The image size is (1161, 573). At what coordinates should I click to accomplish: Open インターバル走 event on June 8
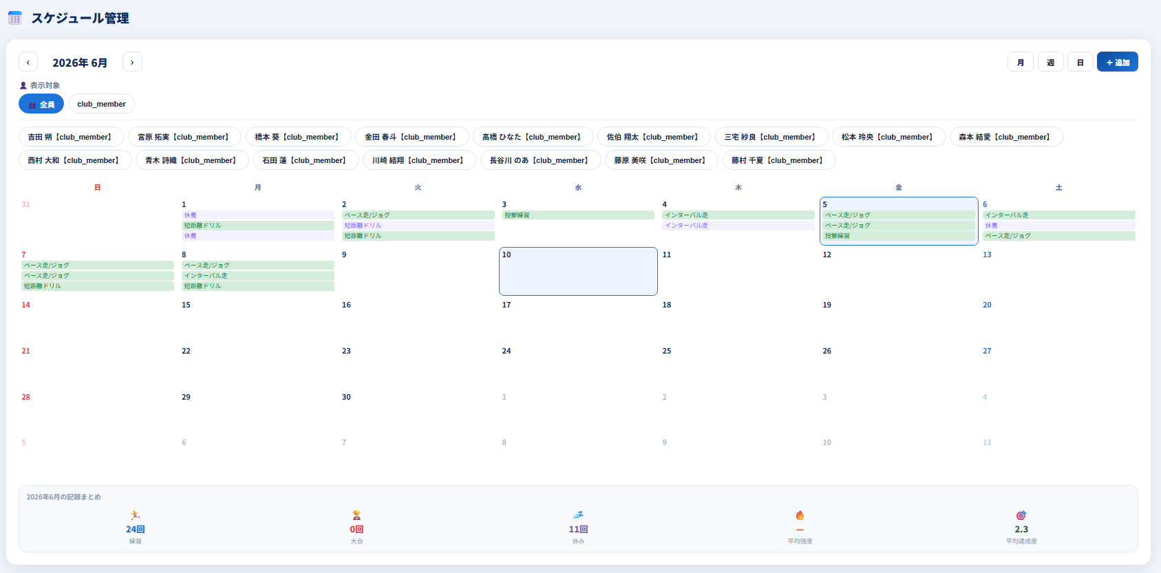[x=258, y=276]
